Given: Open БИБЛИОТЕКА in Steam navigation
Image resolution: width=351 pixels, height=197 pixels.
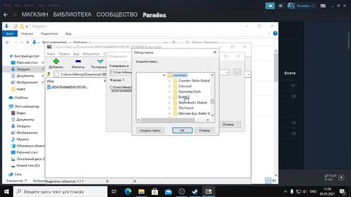Looking at the screenshot, I should click(x=72, y=15).
